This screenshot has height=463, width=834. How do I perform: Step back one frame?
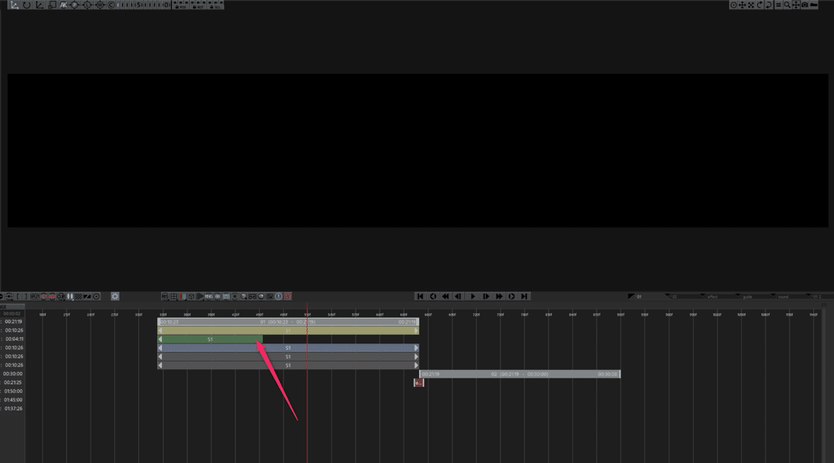(459, 296)
